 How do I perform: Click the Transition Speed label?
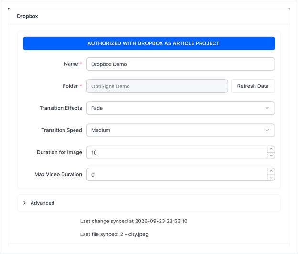pyautogui.click(x=62, y=130)
